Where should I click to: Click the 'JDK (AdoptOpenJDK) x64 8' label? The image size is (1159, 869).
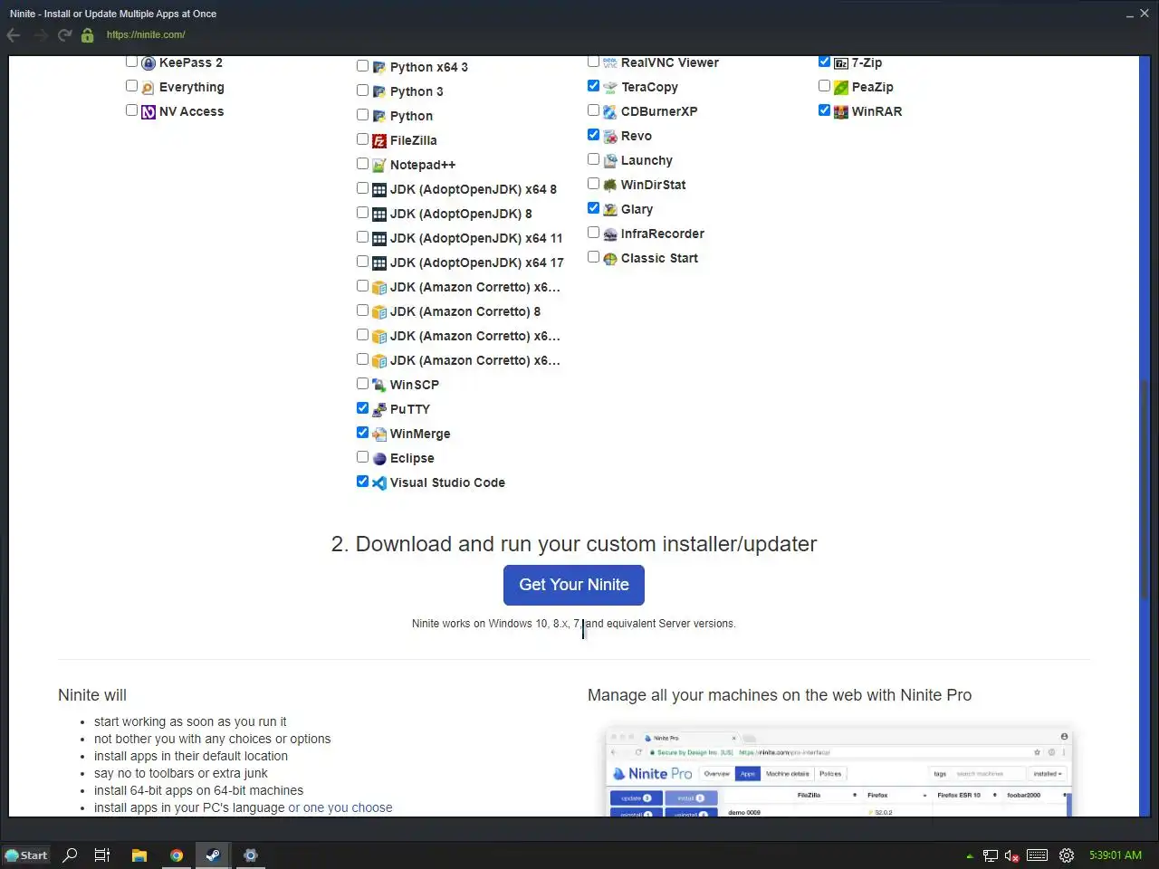(474, 190)
